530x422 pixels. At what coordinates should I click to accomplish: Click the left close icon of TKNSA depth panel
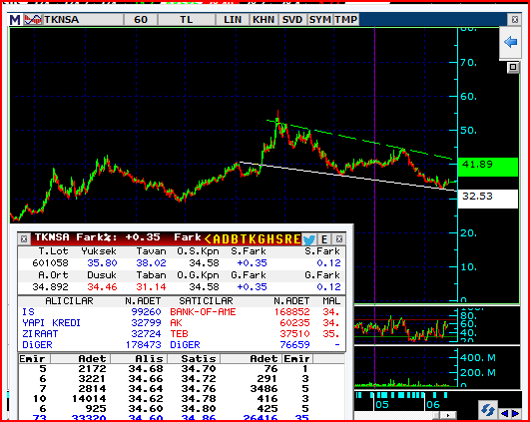click(x=24, y=238)
